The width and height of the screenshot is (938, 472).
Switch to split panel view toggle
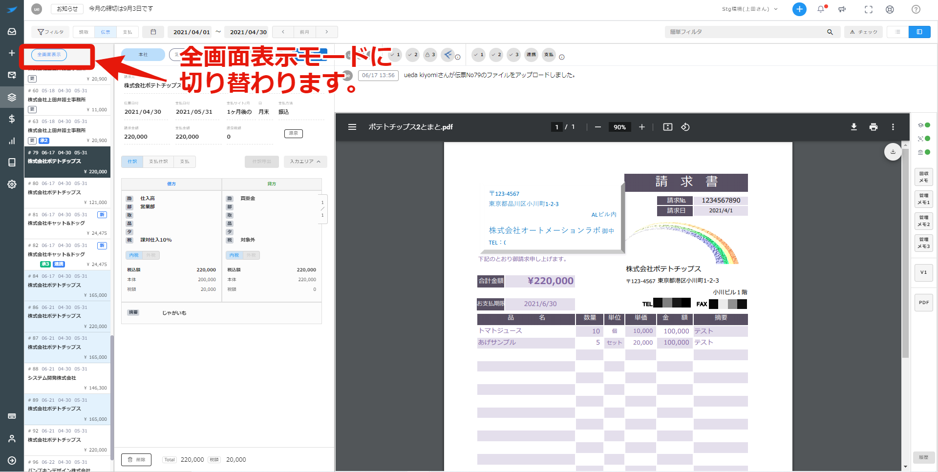point(919,32)
